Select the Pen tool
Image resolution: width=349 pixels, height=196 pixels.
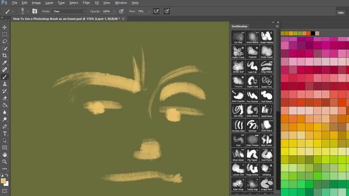(x=4, y=127)
